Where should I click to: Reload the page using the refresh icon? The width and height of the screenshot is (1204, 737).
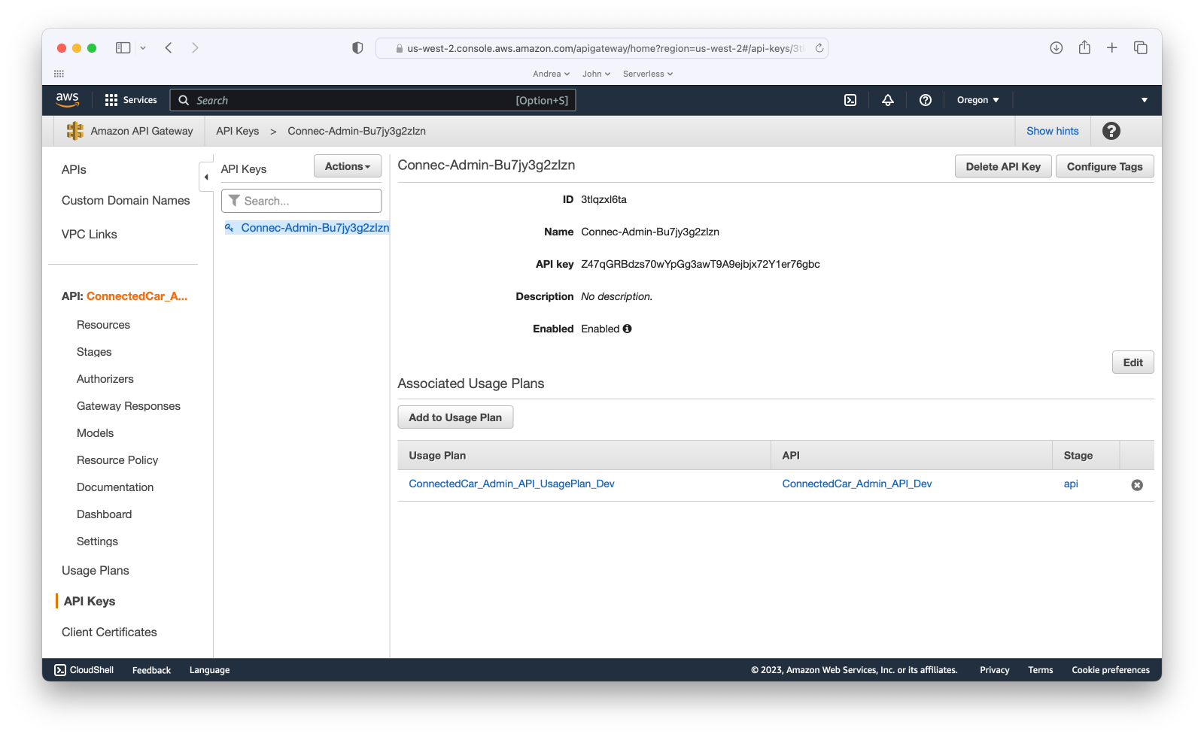click(819, 48)
